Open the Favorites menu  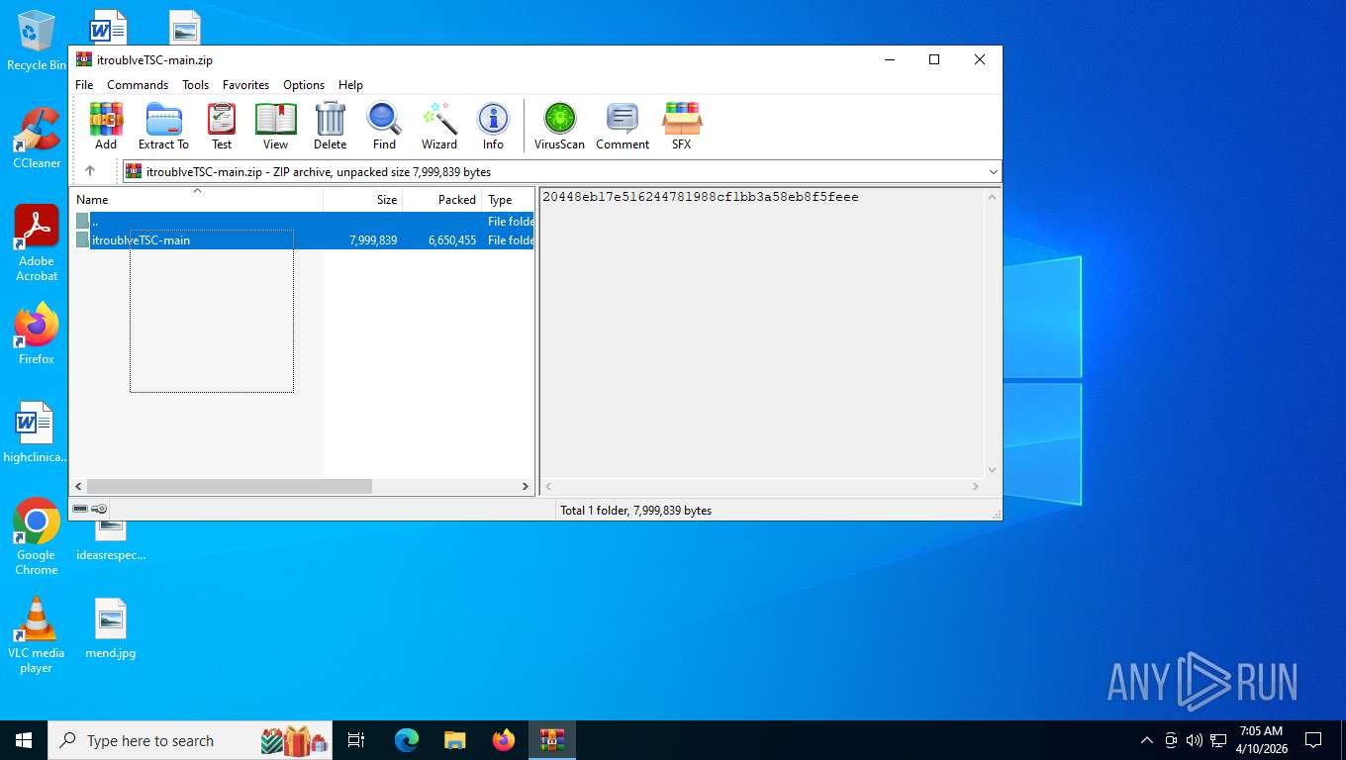(x=245, y=85)
